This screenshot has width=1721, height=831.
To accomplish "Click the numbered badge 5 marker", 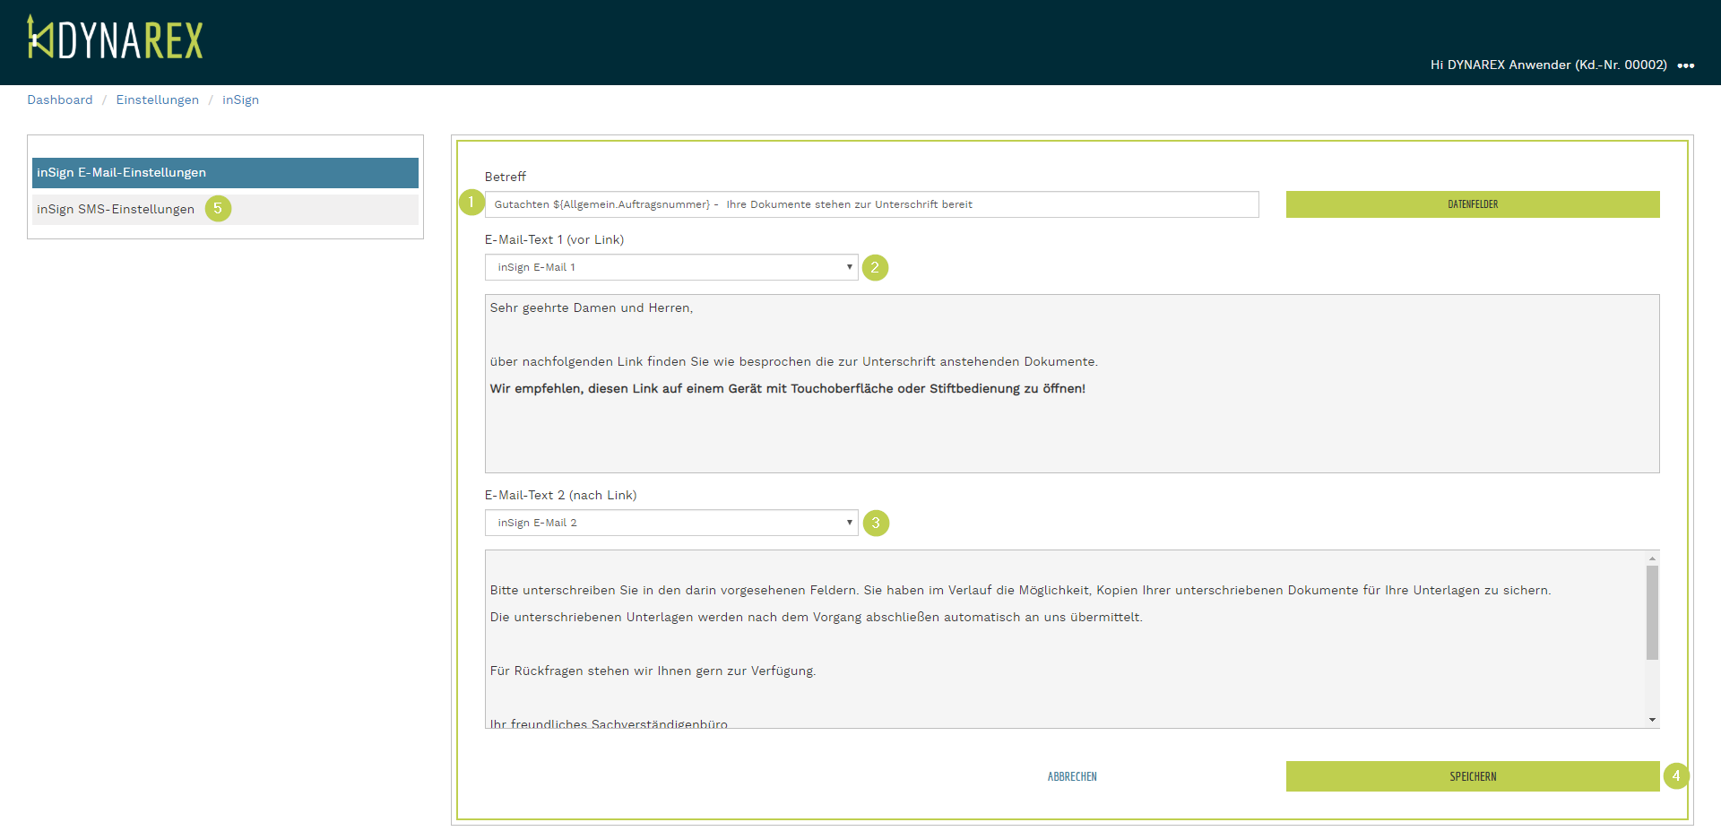I will pos(218,208).
